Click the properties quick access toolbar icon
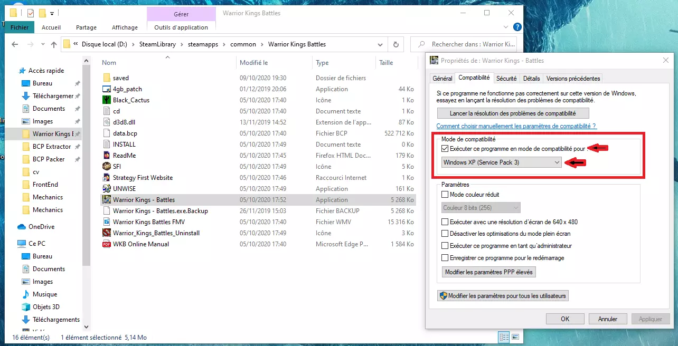678x346 pixels. 30,13
